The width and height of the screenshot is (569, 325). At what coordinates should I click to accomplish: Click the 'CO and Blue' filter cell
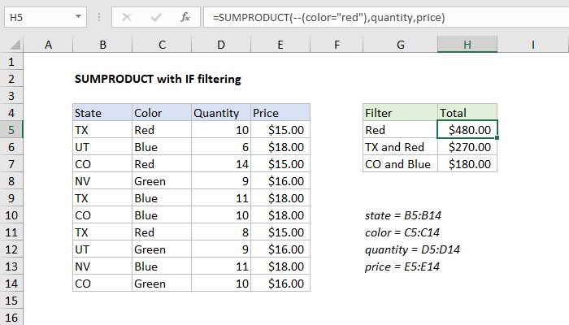[x=400, y=163]
